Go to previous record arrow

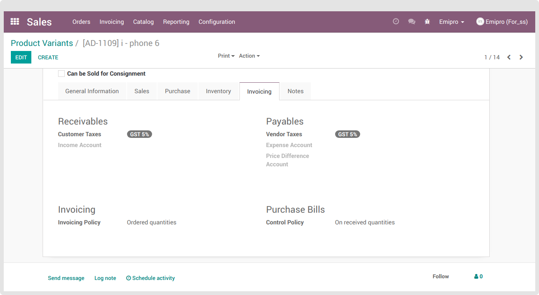pos(509,57)
